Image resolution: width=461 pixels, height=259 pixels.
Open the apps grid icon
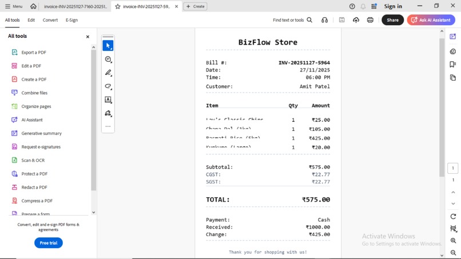374,6
